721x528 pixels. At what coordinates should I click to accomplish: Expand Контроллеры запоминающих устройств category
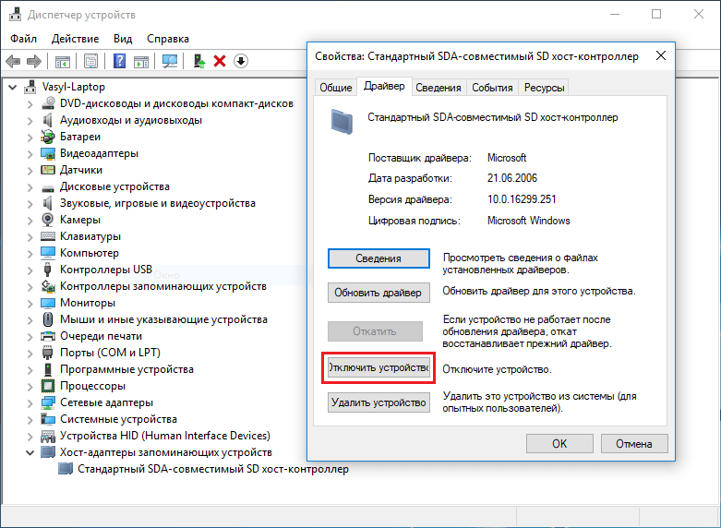[x=30, y=286]
